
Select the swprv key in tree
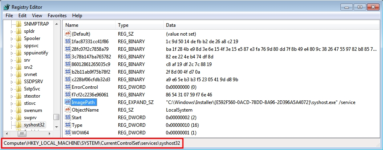30,118
